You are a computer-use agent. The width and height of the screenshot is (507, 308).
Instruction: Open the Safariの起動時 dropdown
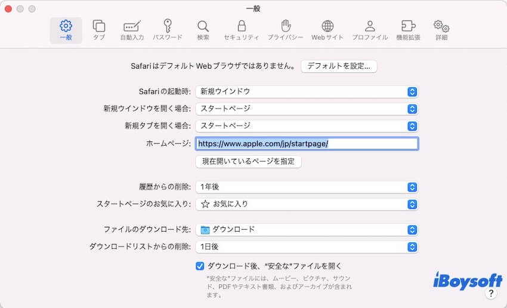coord(307,91)
